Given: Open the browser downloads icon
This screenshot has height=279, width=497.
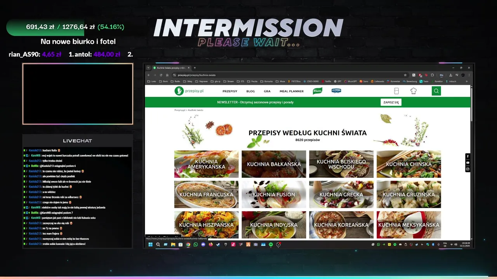Looking at the screenshot, I should (451, 75).
